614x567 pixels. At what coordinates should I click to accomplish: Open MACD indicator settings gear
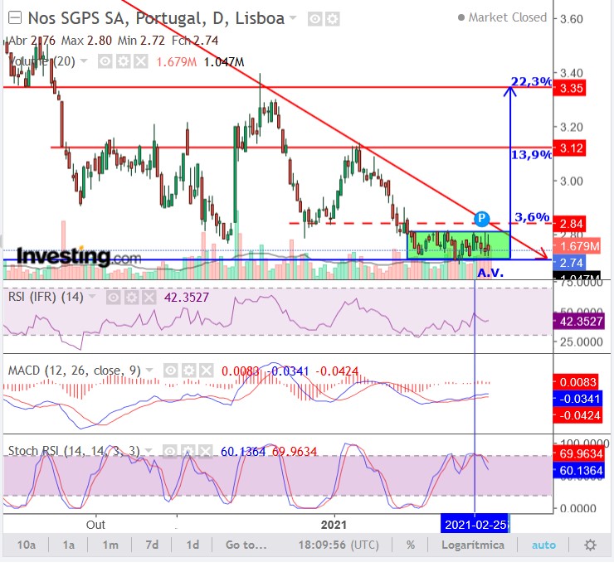coord(188,371)
